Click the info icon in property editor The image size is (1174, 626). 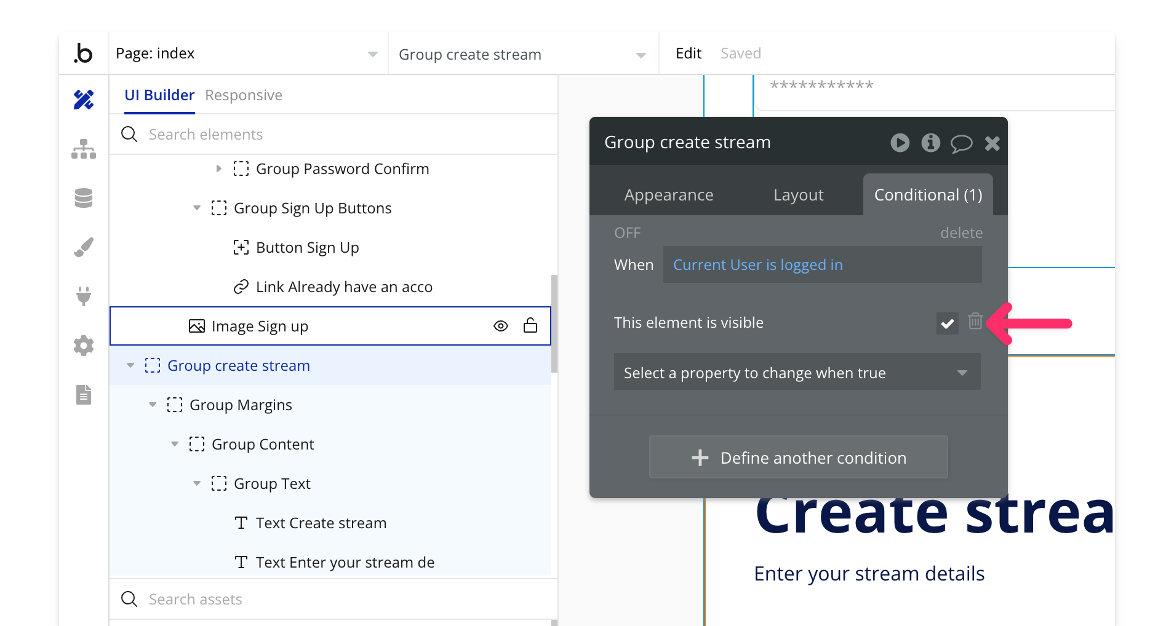[930, 143]
